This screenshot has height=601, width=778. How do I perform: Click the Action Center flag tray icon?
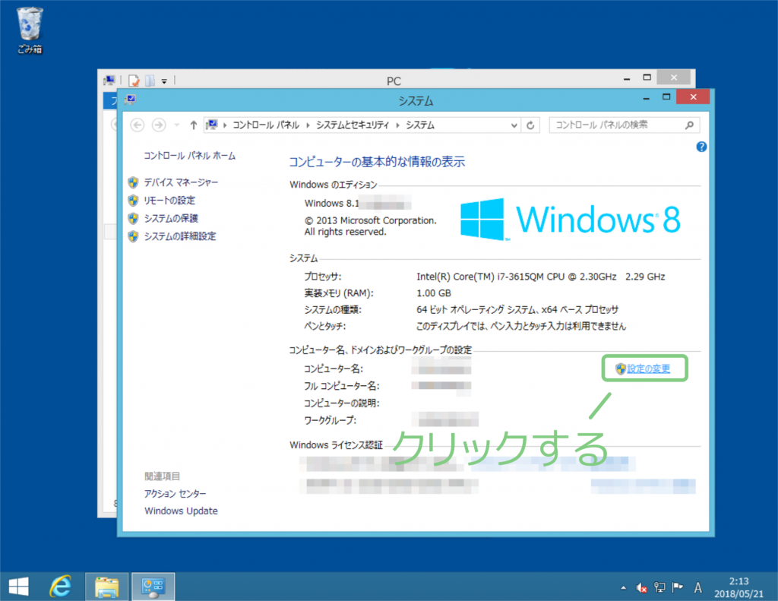point(677,587)
